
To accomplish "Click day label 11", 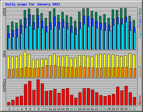I will [x=50, y=109].
